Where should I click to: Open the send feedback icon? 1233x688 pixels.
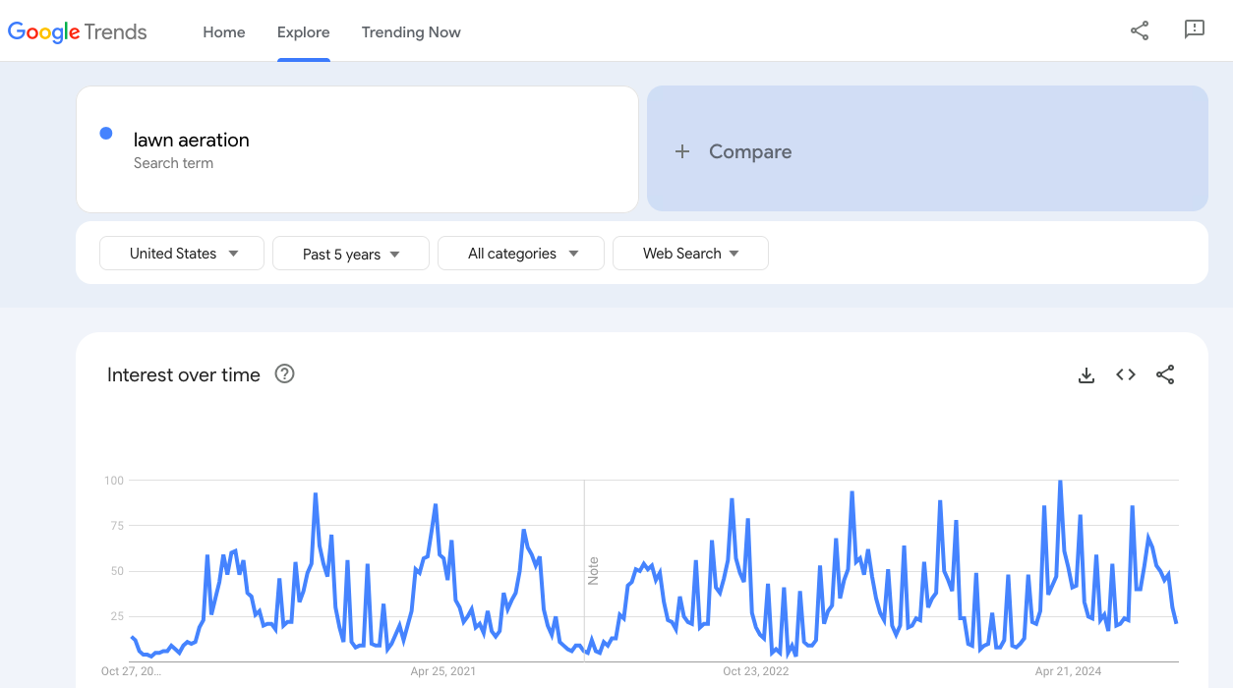pos(1195,30)
